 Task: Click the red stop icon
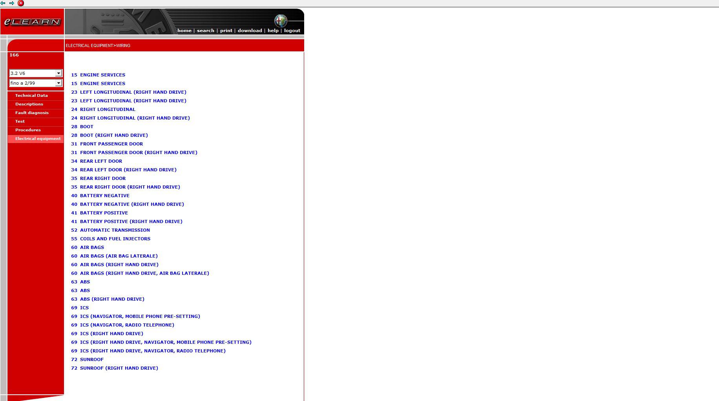(x=21, y=3)
